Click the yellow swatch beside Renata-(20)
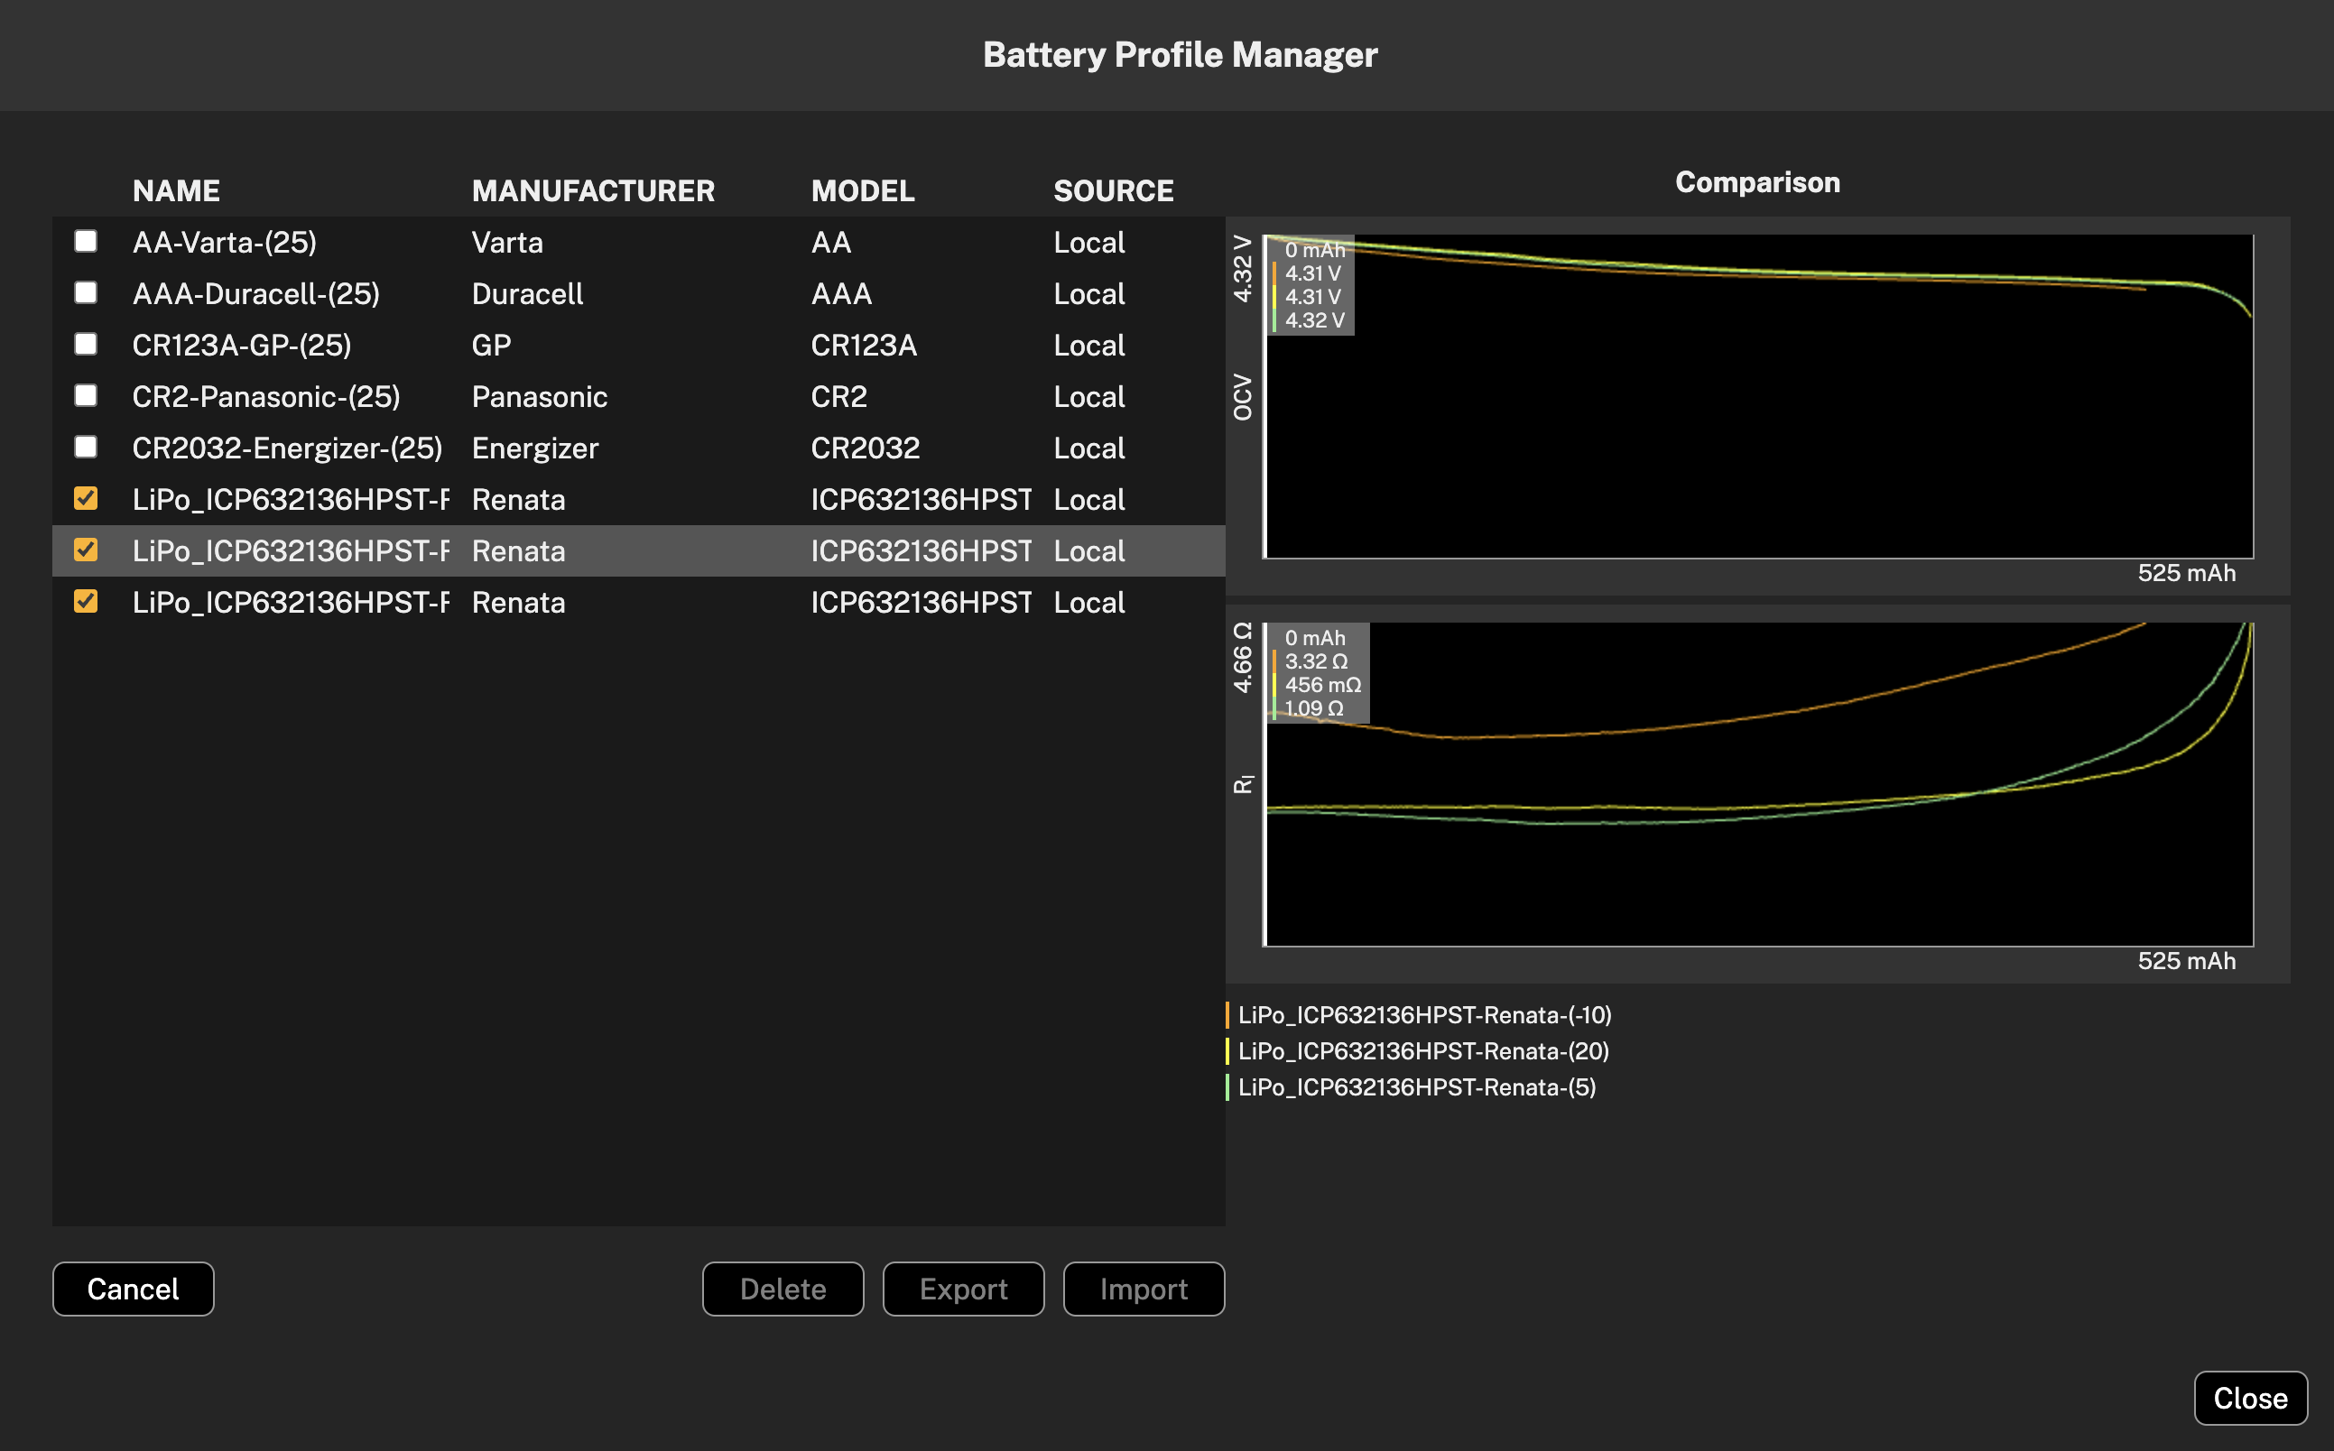Screen dimensions: 2334x1451 [x=1227, y=1052]
